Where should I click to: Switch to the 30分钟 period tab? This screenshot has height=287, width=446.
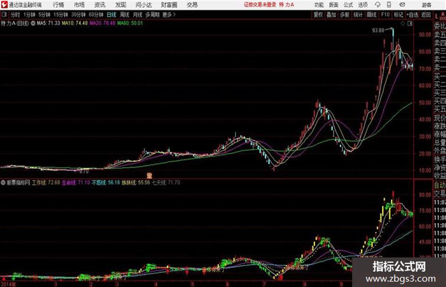(78, 15)
